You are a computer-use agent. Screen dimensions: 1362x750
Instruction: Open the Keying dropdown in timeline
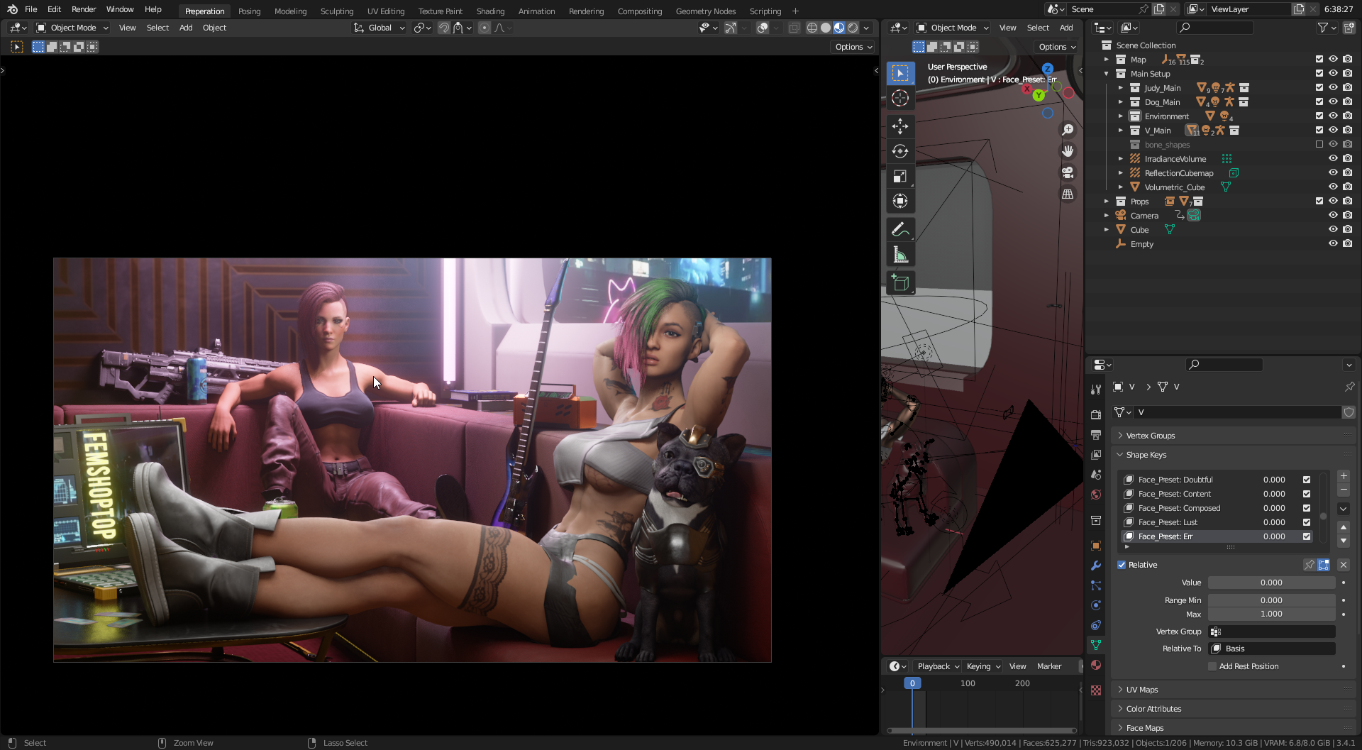coord(982,666)
